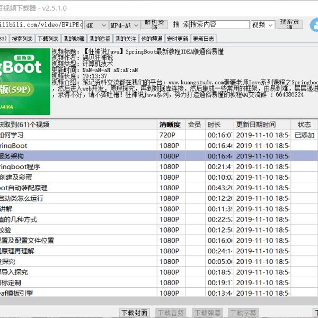
Task: Select the af模板引擎 video row
Action: click(158, 293)
